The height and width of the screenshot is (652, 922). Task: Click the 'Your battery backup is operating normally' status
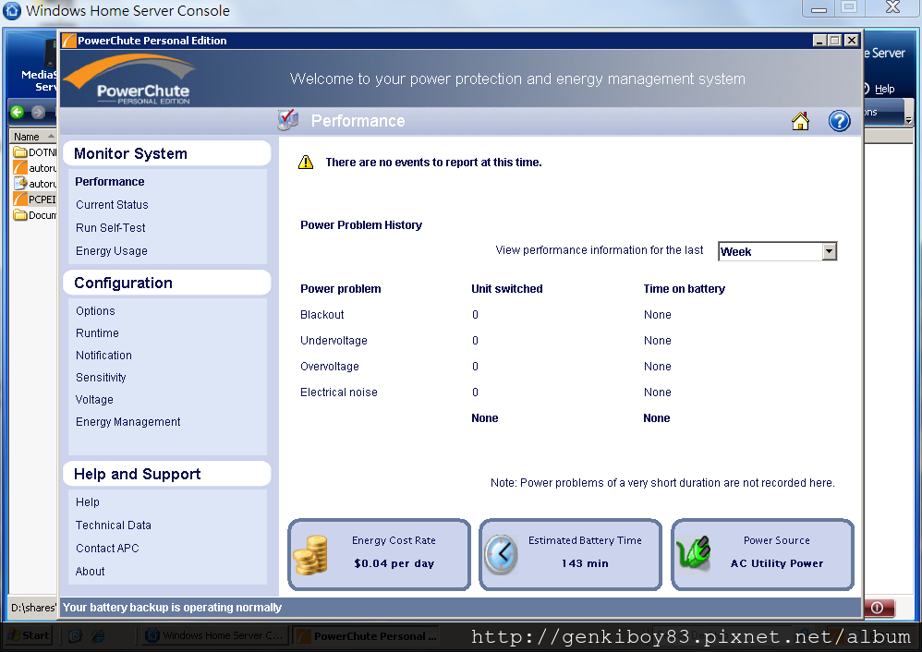pos(172,608)
